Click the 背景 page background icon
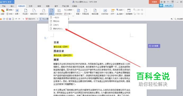Viewport: 183px width, 96px height. 78,11
